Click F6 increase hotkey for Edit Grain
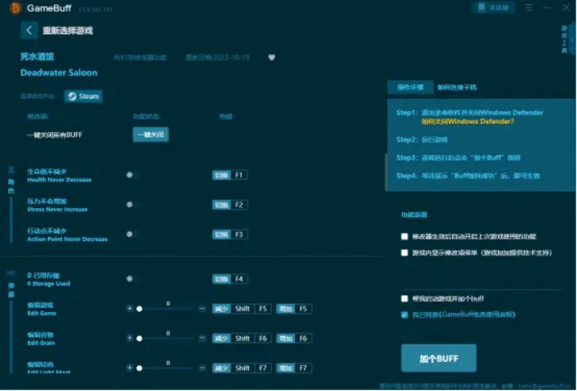The image size is (577, 391). click(294, 339)
